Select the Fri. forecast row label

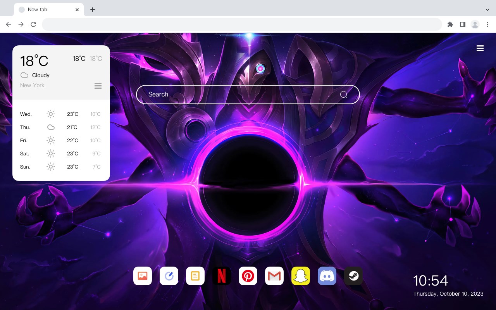pos(24,140)
